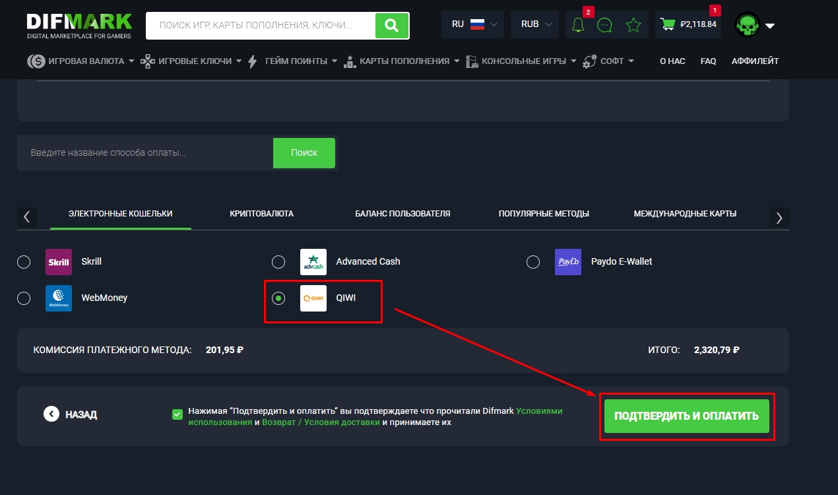838x495 pixels.
Task: Click the КОМИССИЯ ПЛАТЕЖНОГО МЕТОДА label
Action: [112, 350]
